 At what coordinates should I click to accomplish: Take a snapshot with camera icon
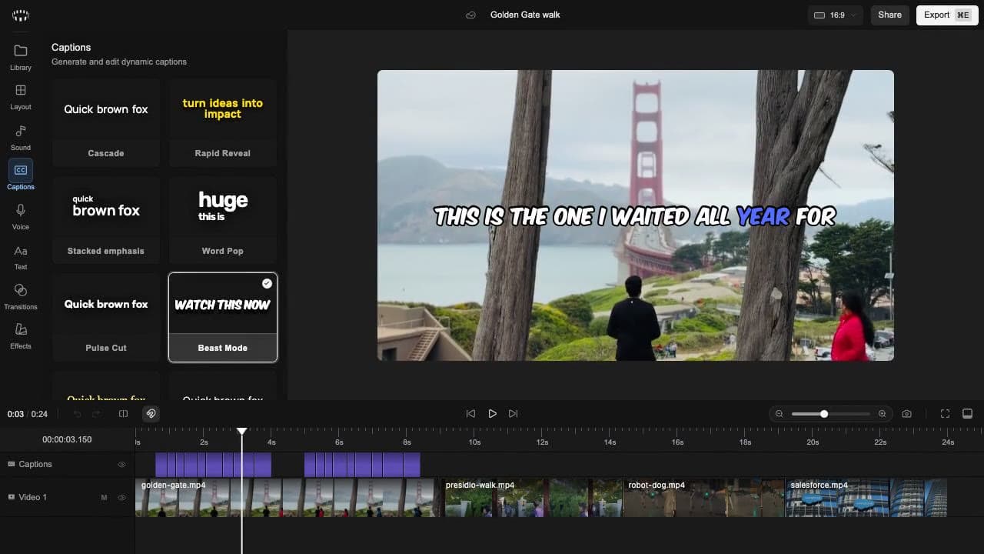click(x=907, y=414)
